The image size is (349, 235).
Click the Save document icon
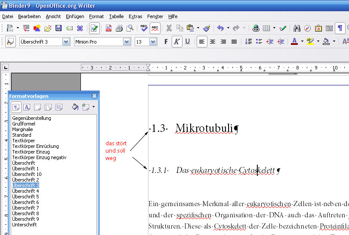(59, 28)
